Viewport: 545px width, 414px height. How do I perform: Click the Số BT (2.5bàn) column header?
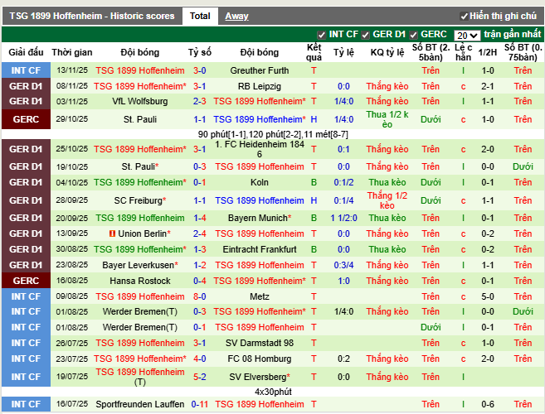[431, 52]
